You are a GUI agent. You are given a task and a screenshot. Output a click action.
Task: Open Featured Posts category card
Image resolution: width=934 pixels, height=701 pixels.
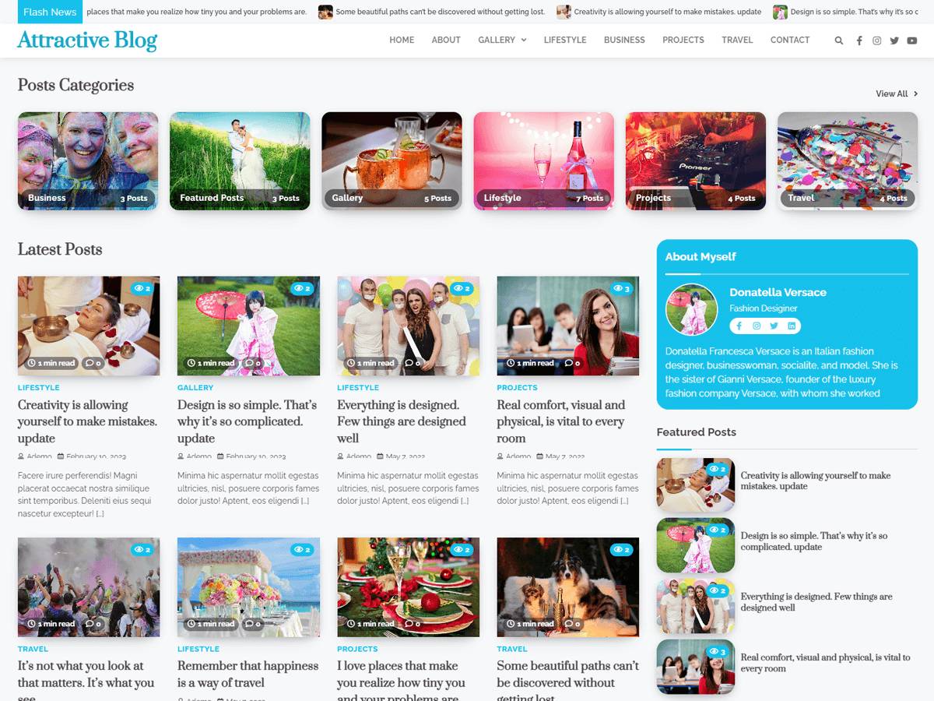point(240,161)
